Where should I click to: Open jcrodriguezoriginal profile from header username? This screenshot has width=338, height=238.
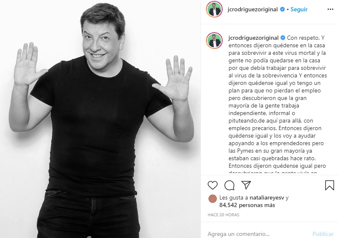click(252, 9)
